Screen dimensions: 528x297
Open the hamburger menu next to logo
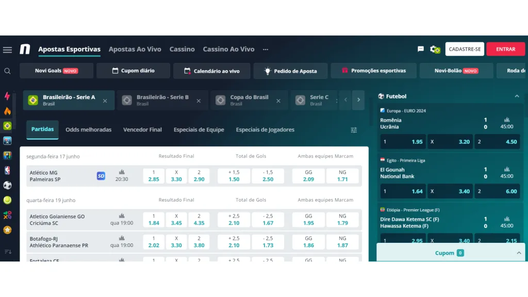[7, 49]
